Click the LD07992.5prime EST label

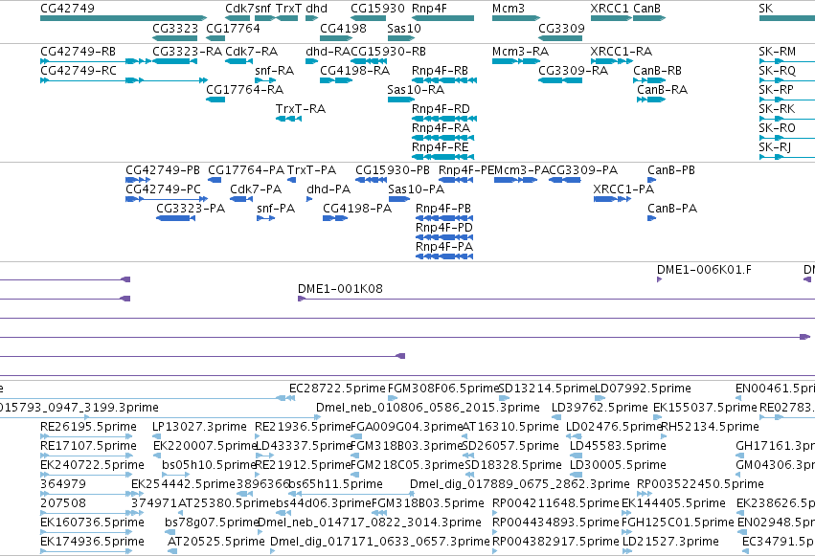[x=643, y=388]
